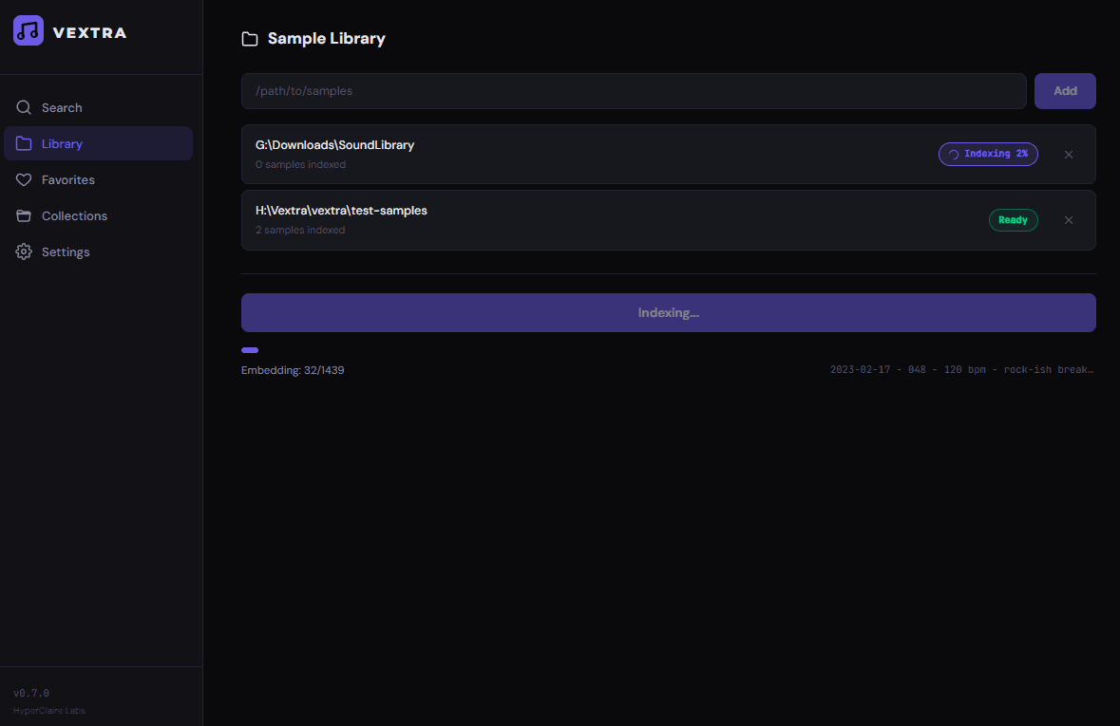The width and height of the screenshot is (1120, 726).
Task: Click the folder icon beside Sample Library heading
Action: click(x=249, y=38)
